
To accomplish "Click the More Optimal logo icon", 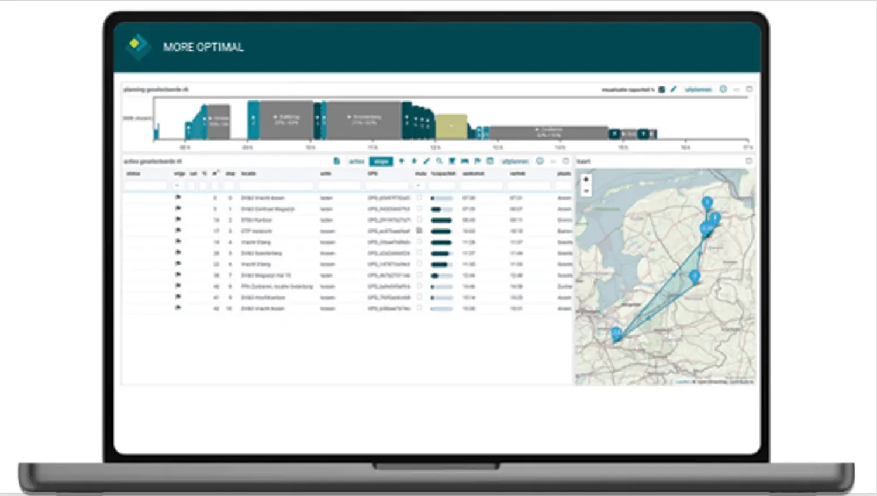I will pyautogui.click(x=137, y=46).
